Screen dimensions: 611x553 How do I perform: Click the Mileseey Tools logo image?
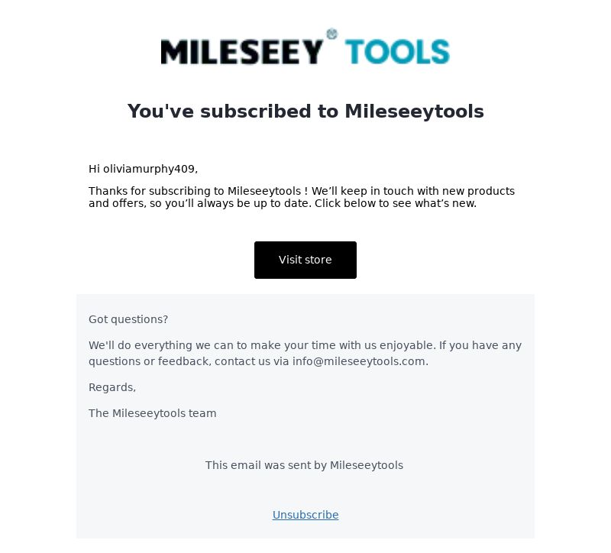tap(305, 47)
